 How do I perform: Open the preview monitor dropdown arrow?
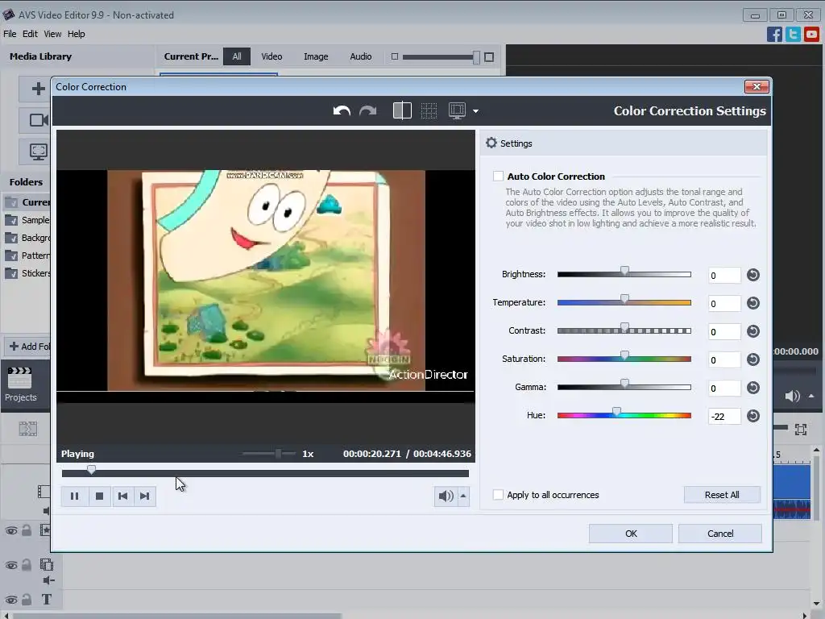coord(475,111)
